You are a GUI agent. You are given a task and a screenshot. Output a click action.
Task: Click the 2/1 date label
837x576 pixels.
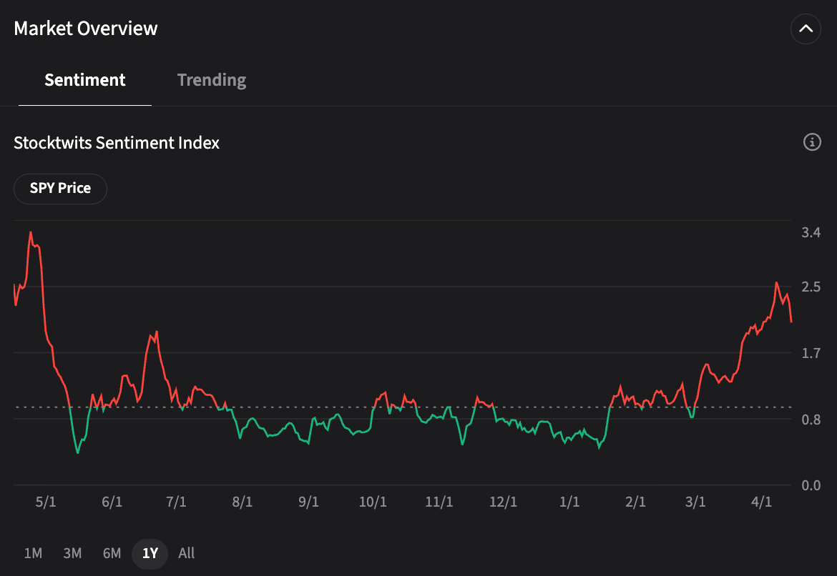click(x=636, y=502)
